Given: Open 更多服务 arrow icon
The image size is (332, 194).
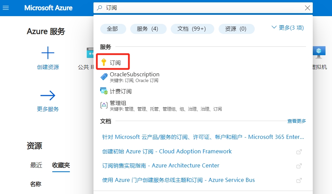Looking at the screenshot, I should [48, 96].
